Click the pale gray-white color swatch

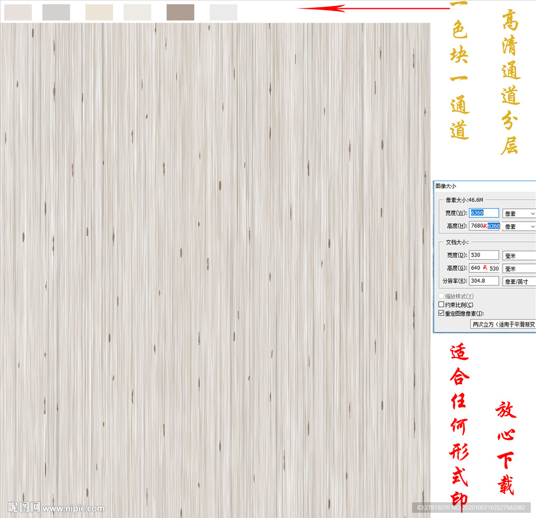pos(224,12)
